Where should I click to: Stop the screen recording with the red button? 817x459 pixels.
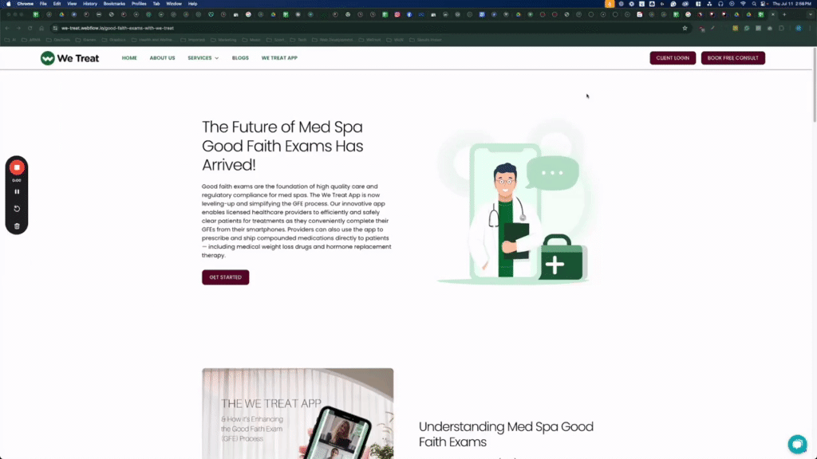tap(17, 167)
